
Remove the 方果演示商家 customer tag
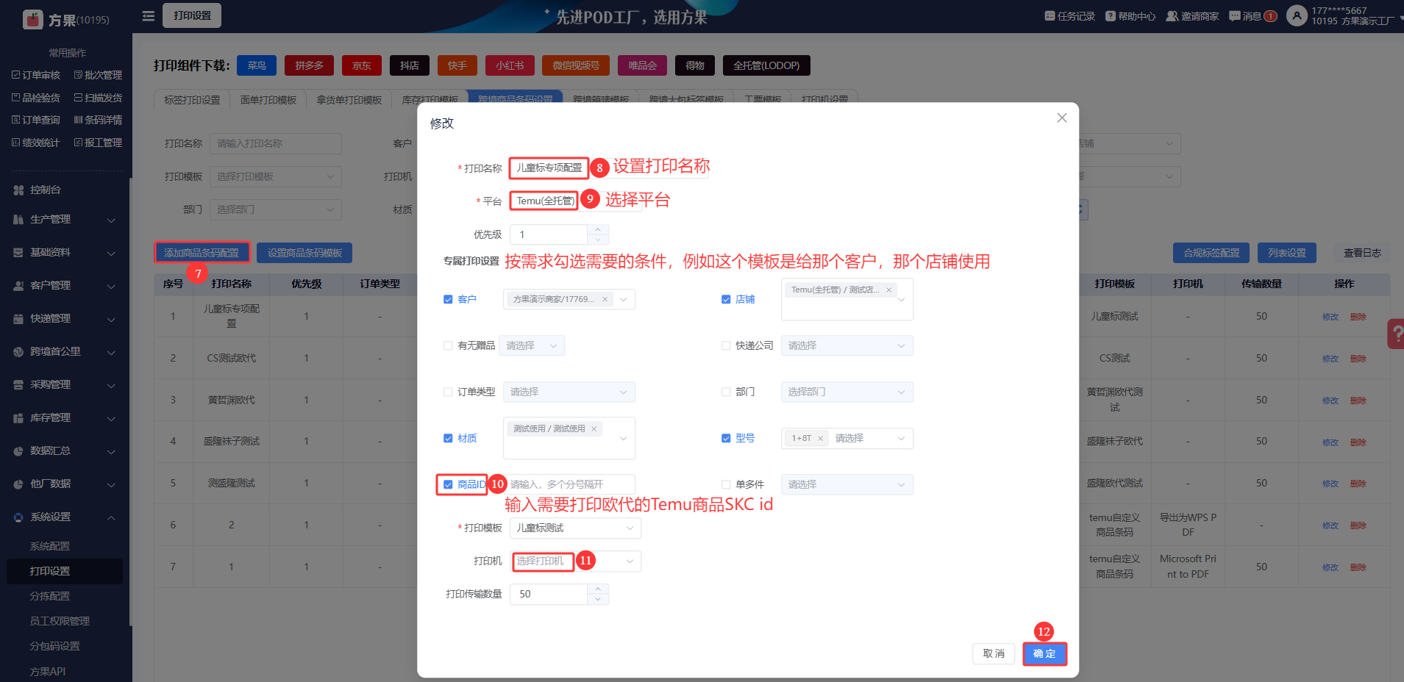click(x=605, y=299)
